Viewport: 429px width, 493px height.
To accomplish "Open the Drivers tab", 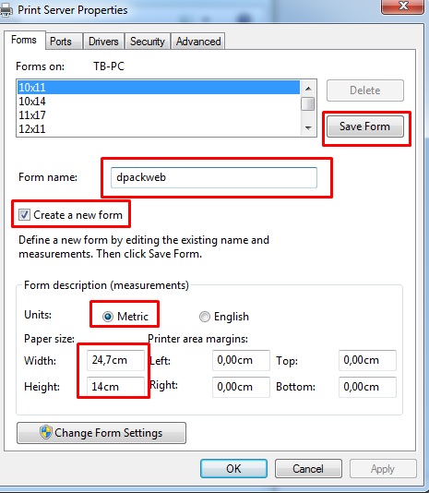I will tap(103, 42).
